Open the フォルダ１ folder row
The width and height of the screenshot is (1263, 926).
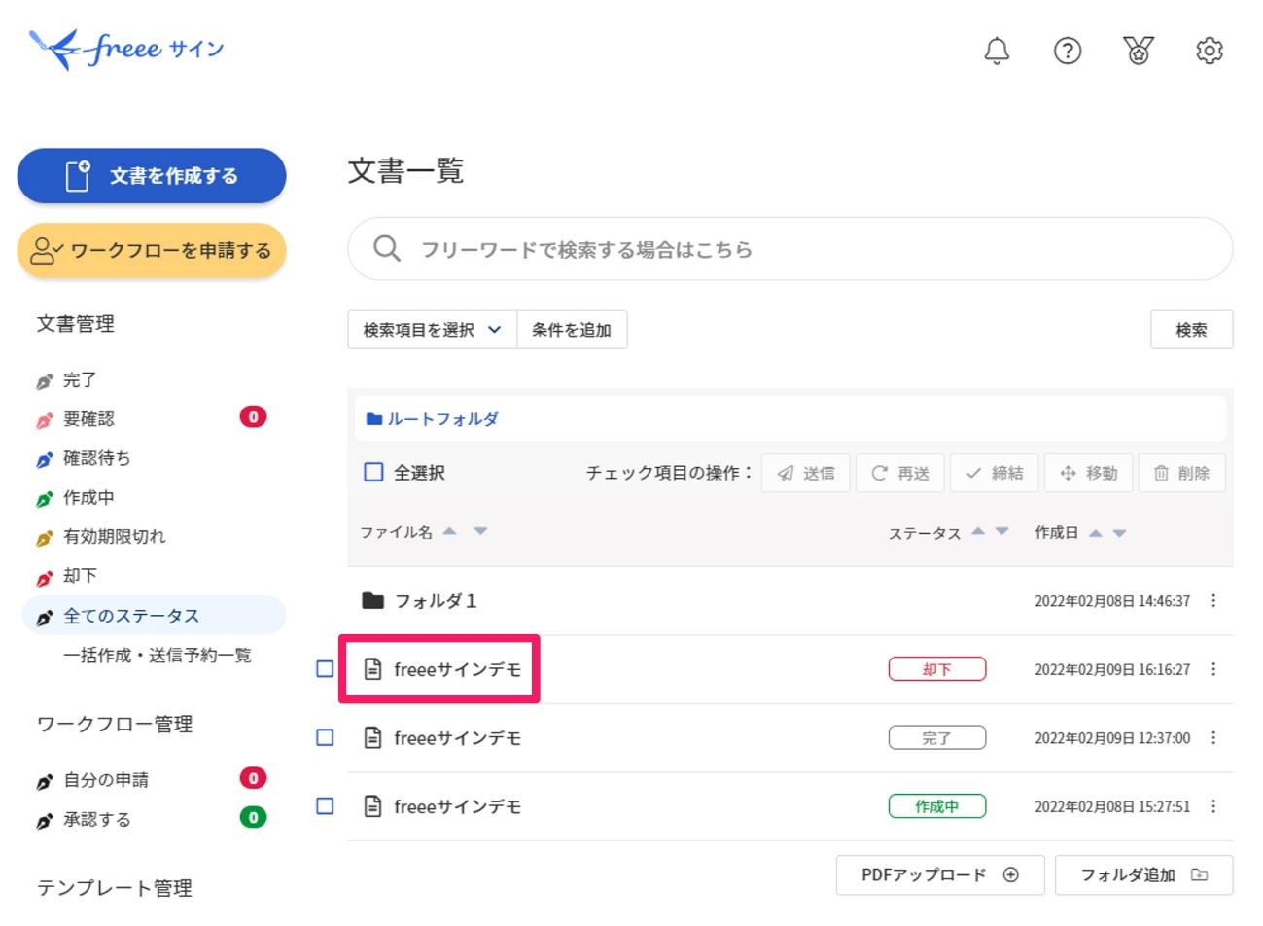tap(789, 601)
